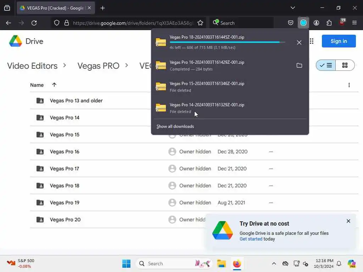Click the site security padlock icon
The image size is (363, 272).
(67, 23)
